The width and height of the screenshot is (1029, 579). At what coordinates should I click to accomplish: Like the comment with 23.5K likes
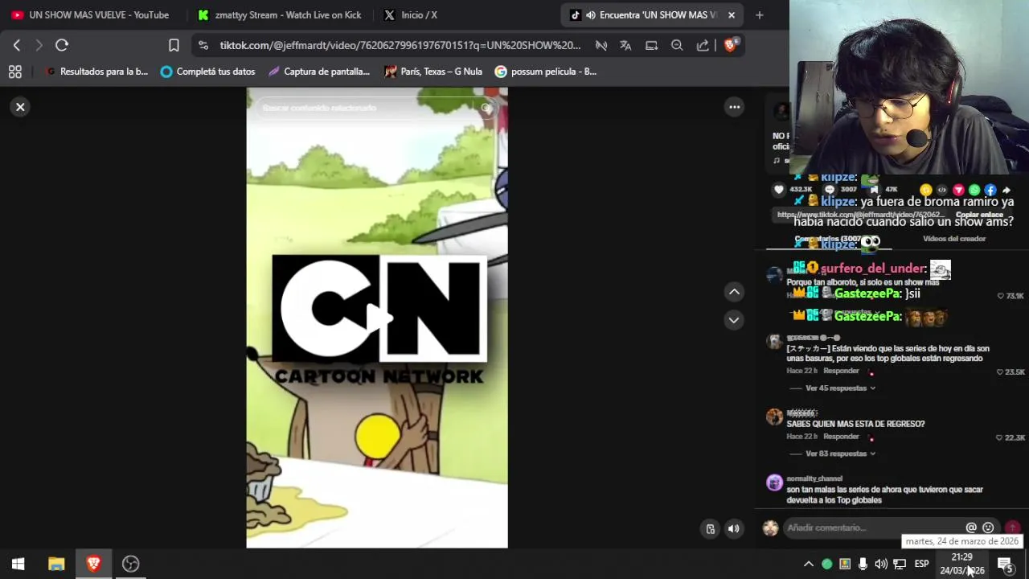pos(1001,372)
